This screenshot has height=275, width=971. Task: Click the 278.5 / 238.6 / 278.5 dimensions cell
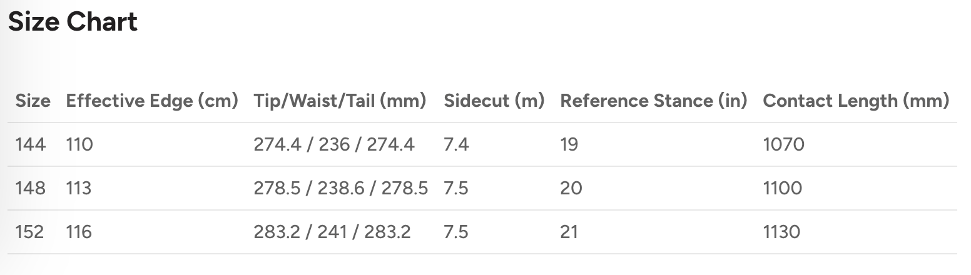(x=340, y=188)
